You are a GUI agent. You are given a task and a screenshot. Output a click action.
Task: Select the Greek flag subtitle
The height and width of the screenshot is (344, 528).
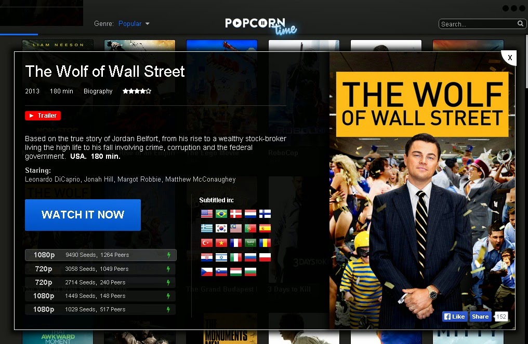207,228
